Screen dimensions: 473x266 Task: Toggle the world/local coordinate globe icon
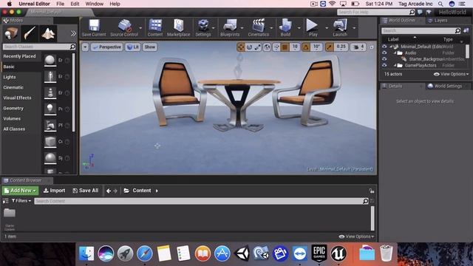coord(267,47)
